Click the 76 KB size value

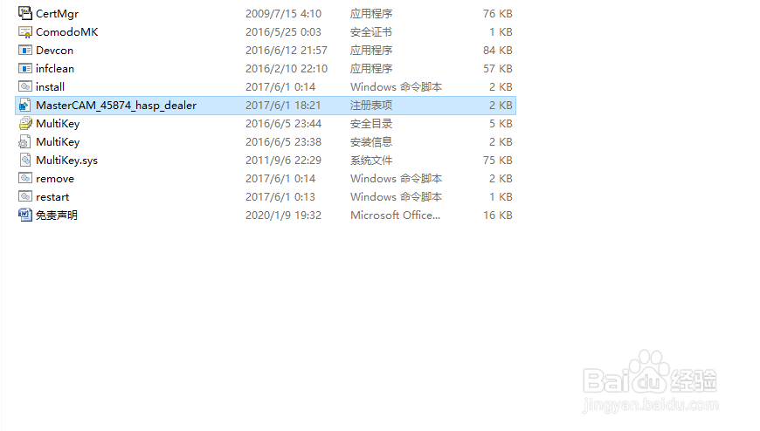coord(497,14)
